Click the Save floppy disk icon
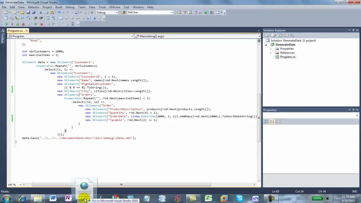 point(28,12)
